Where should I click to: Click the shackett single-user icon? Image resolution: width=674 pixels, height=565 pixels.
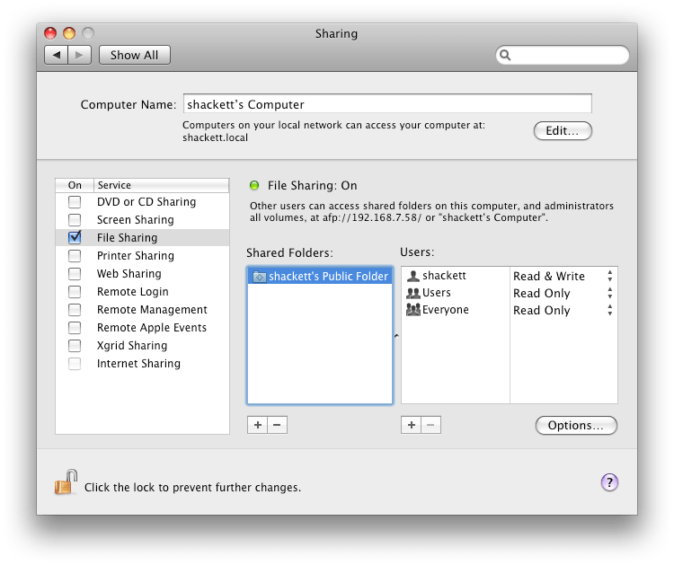pos(413,276)
